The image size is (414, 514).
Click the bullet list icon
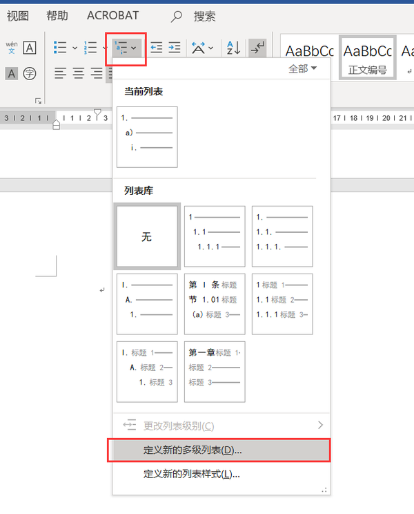(60, 48)
